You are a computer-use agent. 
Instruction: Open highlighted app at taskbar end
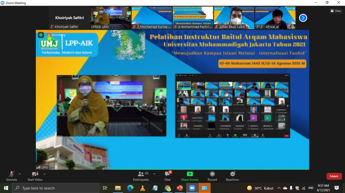coord(205,188)
